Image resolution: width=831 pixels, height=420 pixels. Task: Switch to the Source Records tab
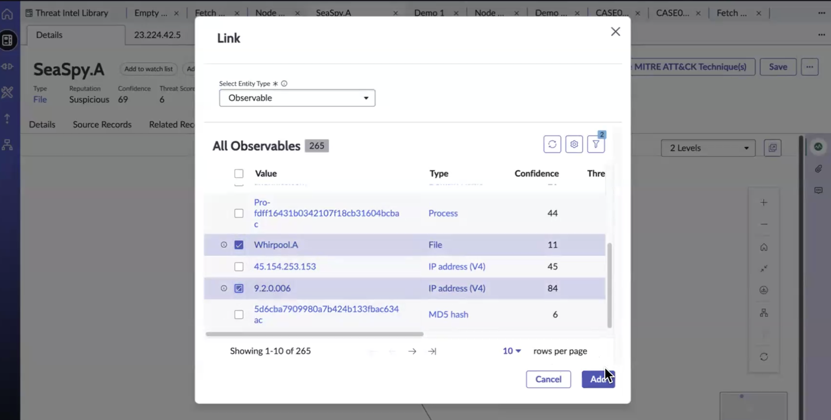point(102,125)
